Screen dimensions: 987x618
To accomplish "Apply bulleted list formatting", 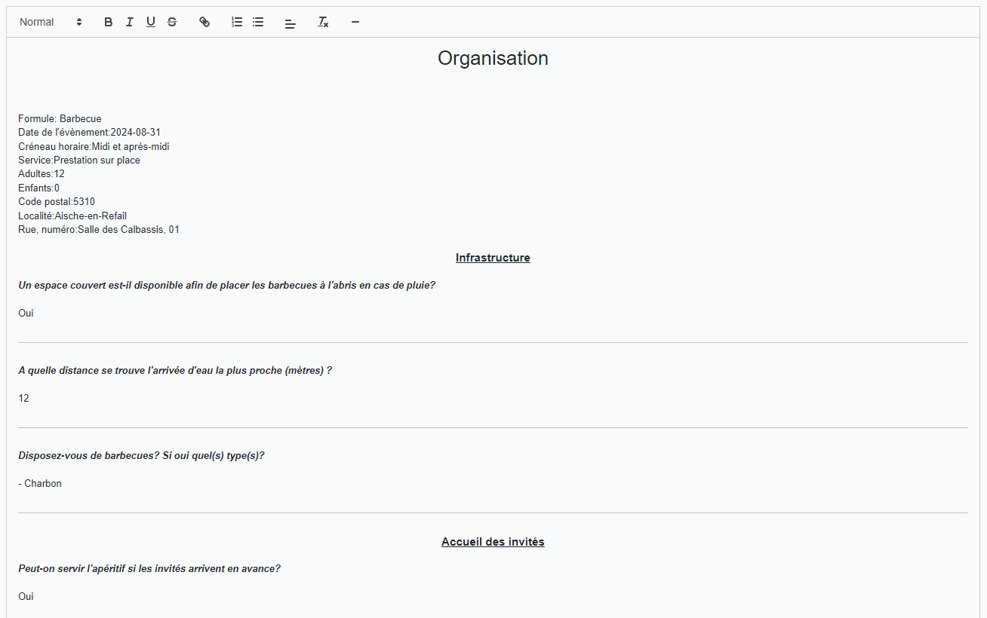I will coord(258,22).
